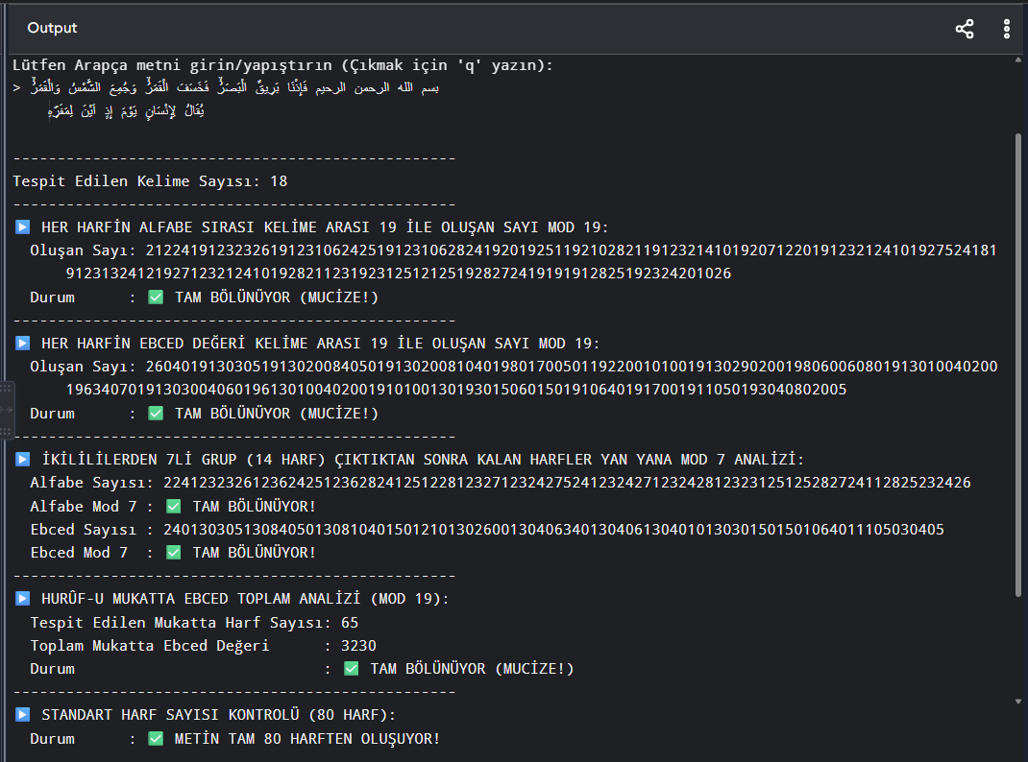Click the panel resize handle on the left edge
The width and height of the screenshot is (1028, 762).
(x=6, y=410)
